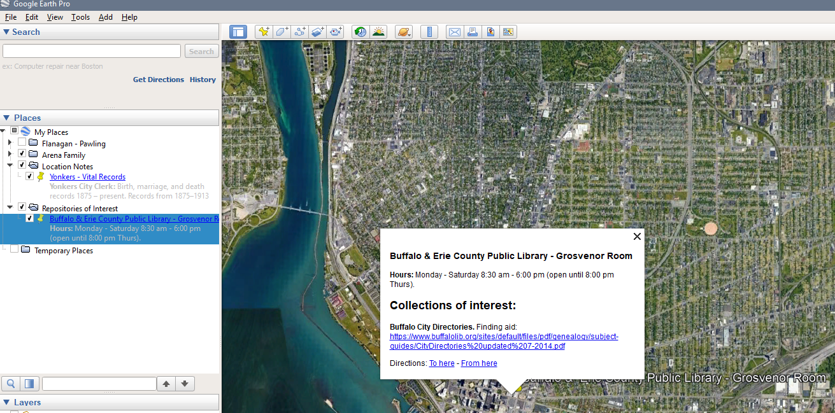Open the Add menu
This screenshot has height=413, width=835.
point(106,17)
